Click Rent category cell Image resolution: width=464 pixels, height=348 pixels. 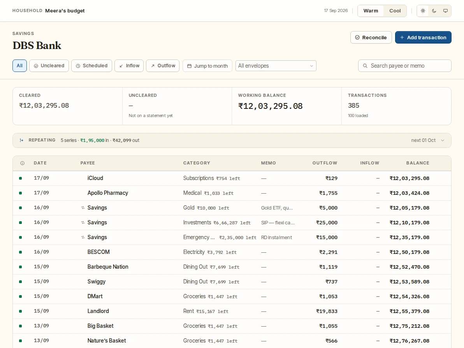pyautogui.click(x=188, y=311)
